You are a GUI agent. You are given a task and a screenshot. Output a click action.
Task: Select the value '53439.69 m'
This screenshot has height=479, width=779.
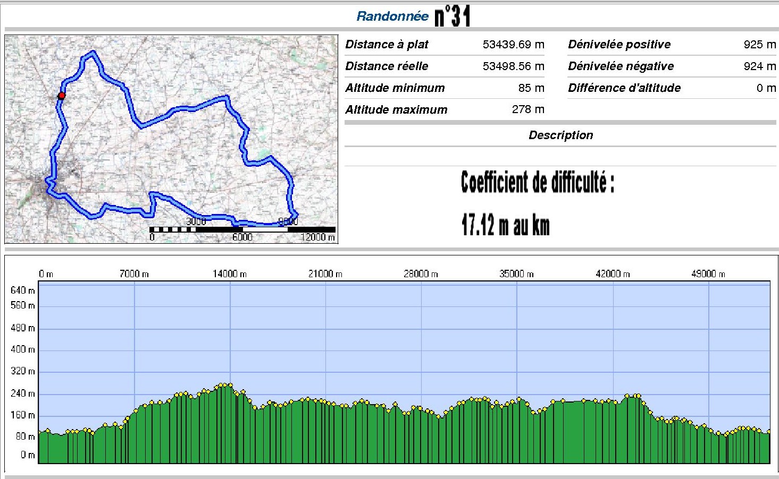pos(514,45)
